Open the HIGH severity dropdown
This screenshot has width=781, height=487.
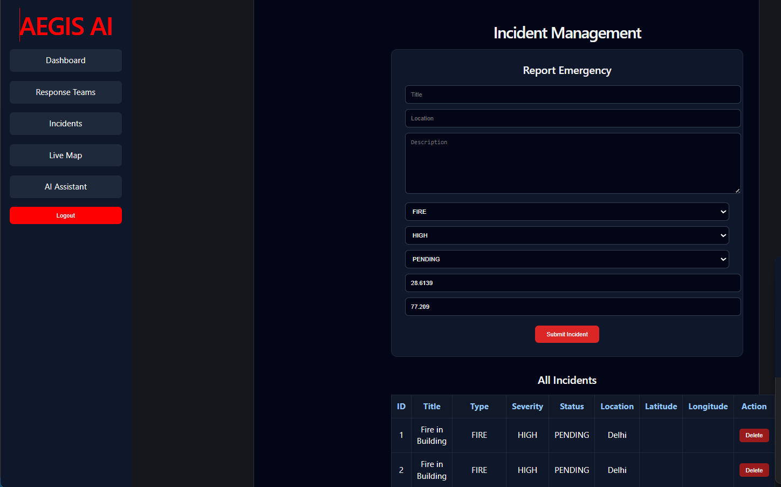[567, 235]
